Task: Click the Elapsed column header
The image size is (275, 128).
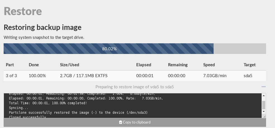Action: 144,65
